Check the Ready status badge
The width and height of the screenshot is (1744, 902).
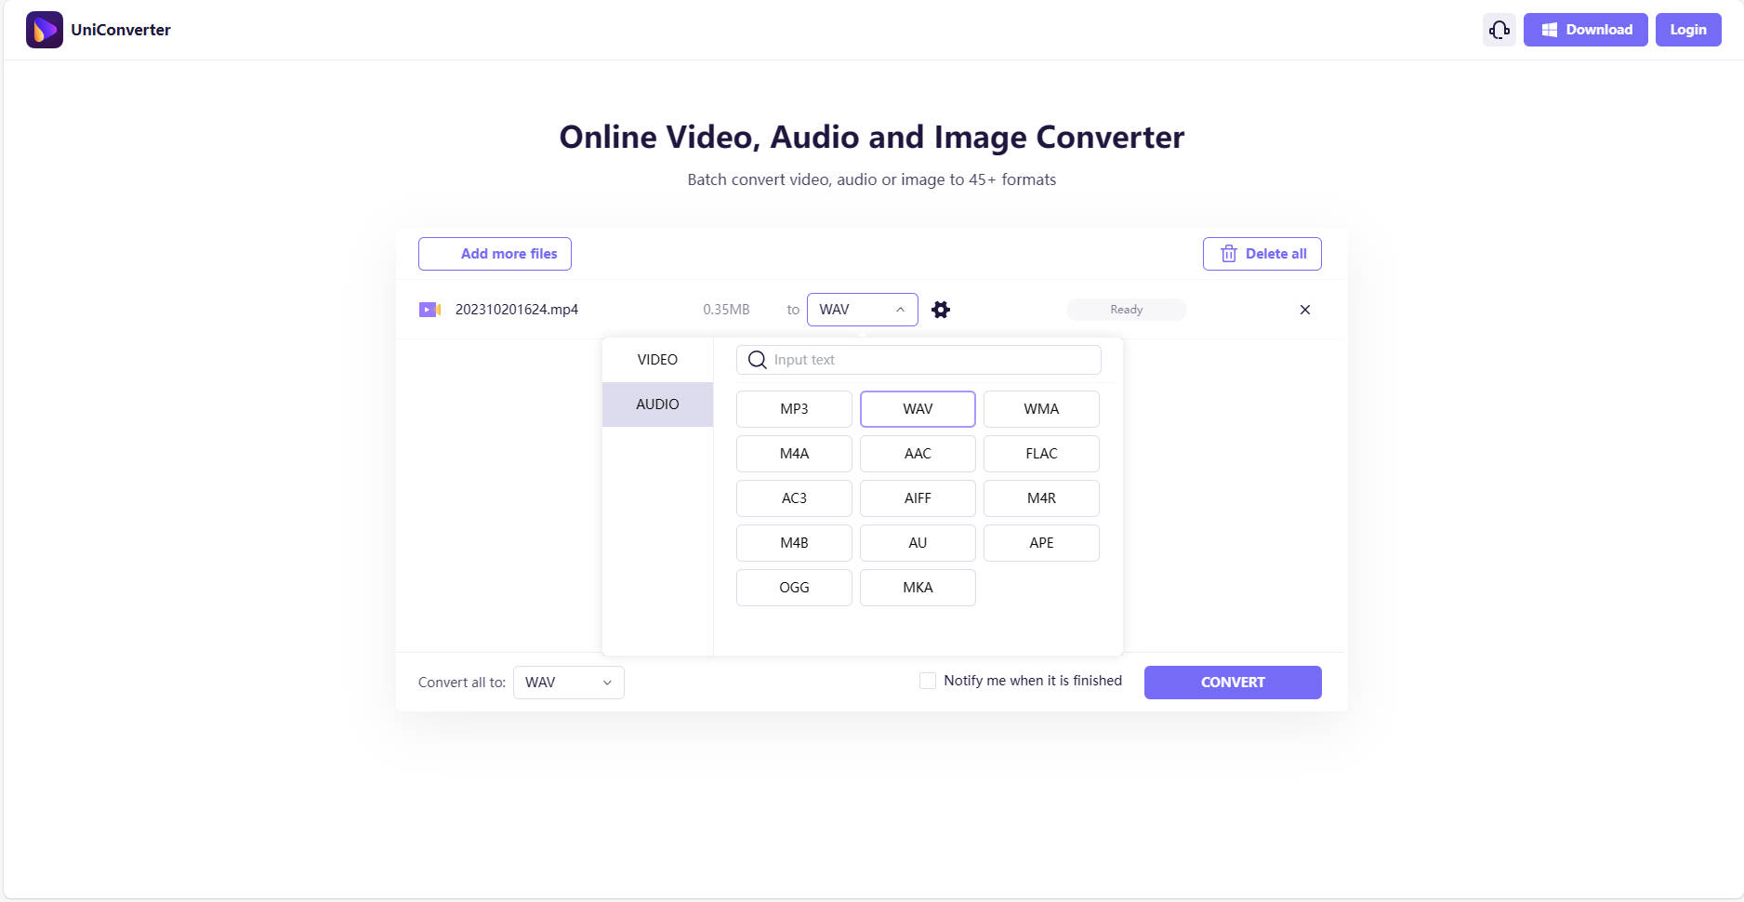[x=1126, y=309]
